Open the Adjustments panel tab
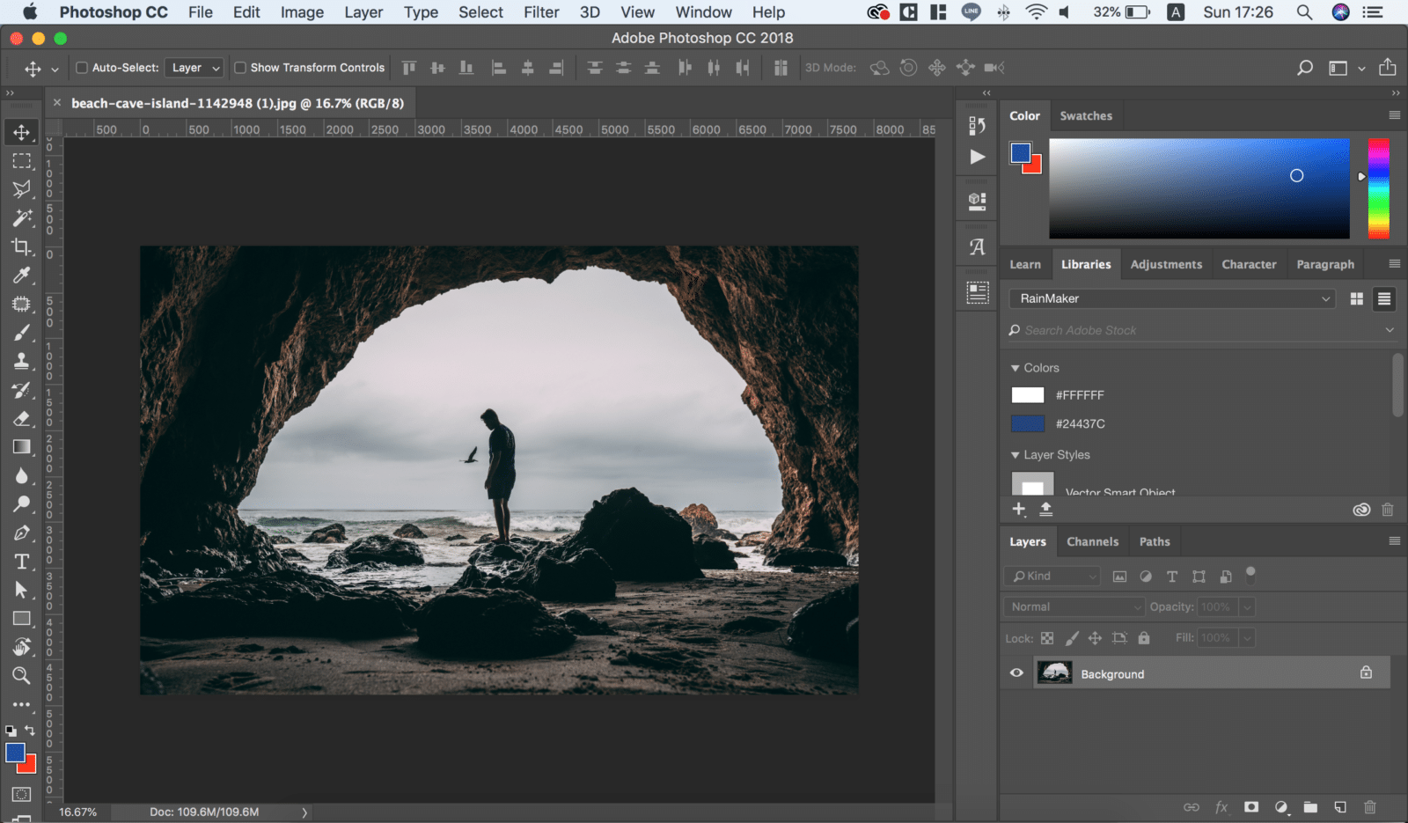Screen dimensions: 1408x823 1166,264
